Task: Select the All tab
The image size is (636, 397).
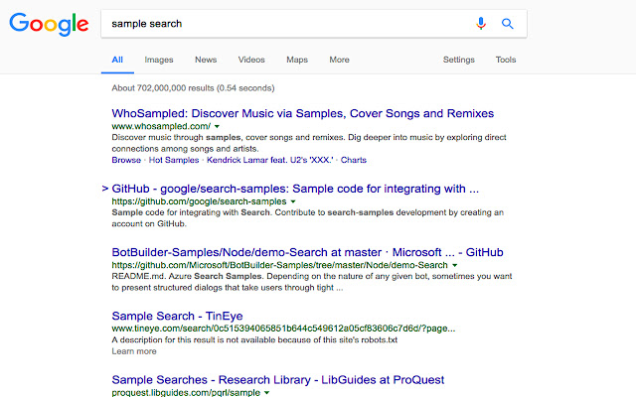Action: [117, 60]
